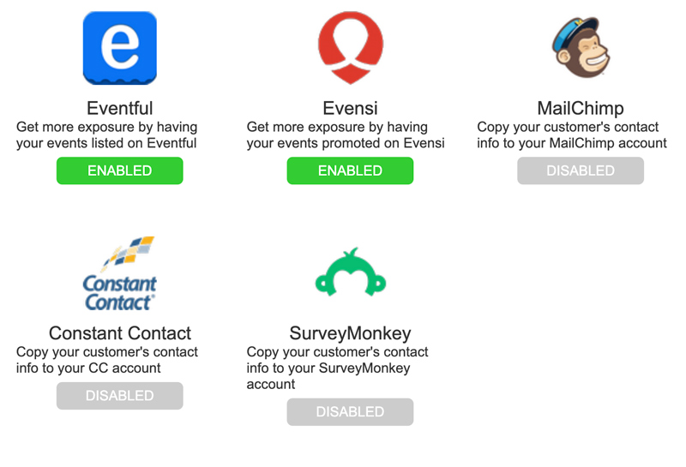Screen dimensions: 686x467
Task: Select the Eventful title text
Action: 120,108
